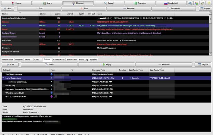
Task: Sort forum by Last Reply Time
Action: (x=162, y=70)
